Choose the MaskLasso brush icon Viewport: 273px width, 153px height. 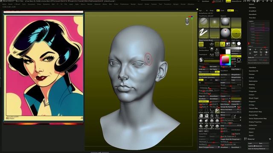(201, 116)
